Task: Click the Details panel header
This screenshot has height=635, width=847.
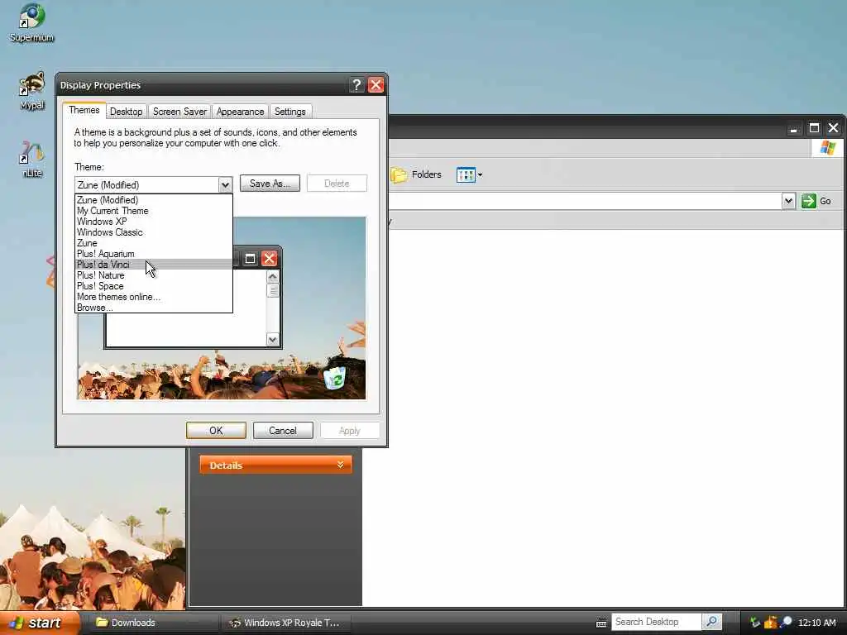Action: coord(275,465)
